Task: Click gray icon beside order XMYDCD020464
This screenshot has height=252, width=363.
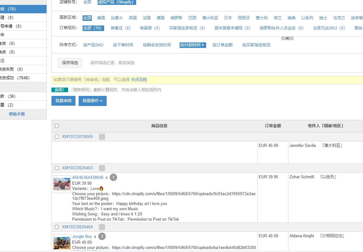Action: [x=102, y=227]
